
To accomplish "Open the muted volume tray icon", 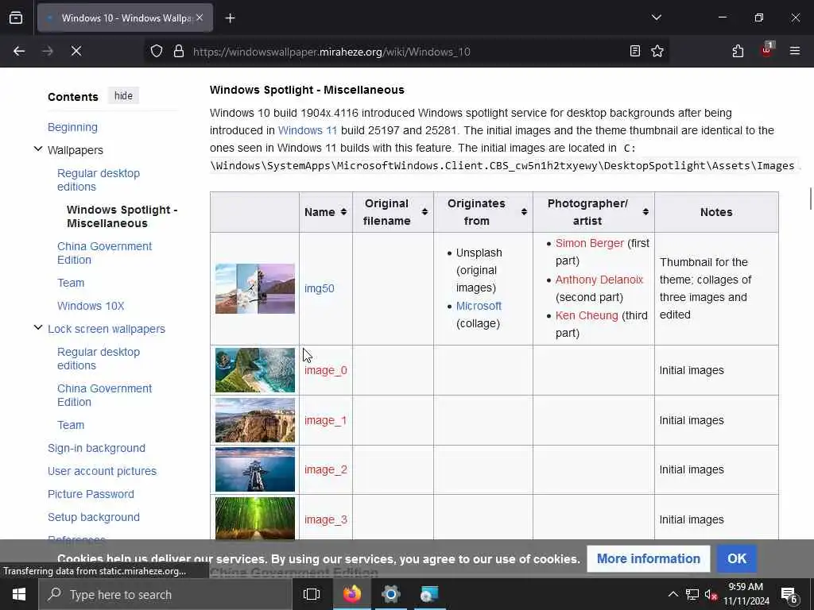I will point(711,594).
